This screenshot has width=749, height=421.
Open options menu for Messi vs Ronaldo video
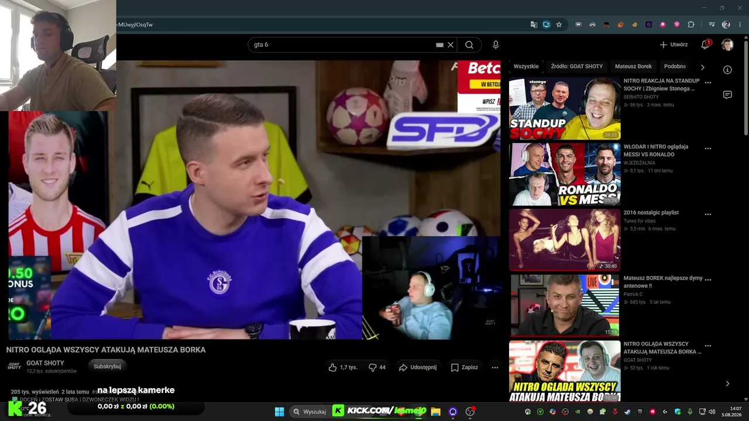click(708, 149)
